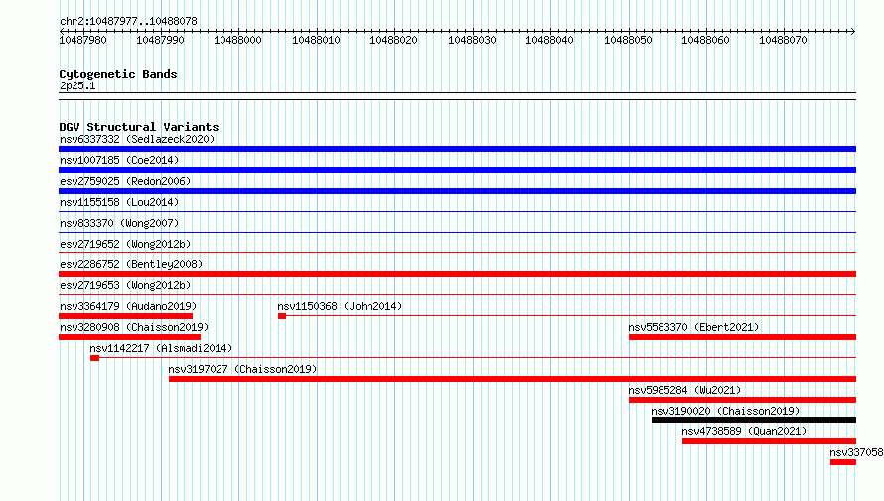The height and width of the screenshot is (501, 884).
Task: Select the blue nsv6337332 variant bar
Action: click(x=457, y=149)
